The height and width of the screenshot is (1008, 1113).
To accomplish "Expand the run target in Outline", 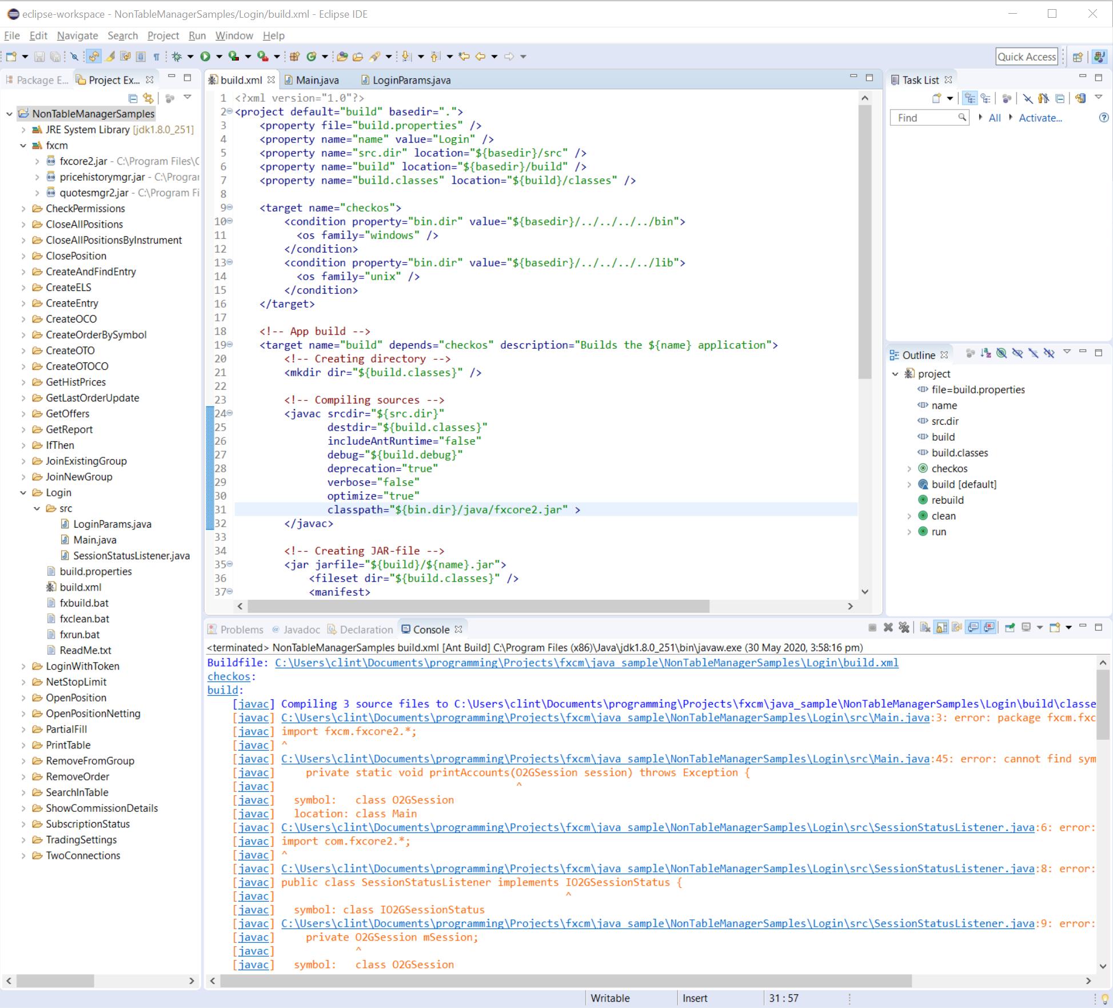I will point(909,532).
